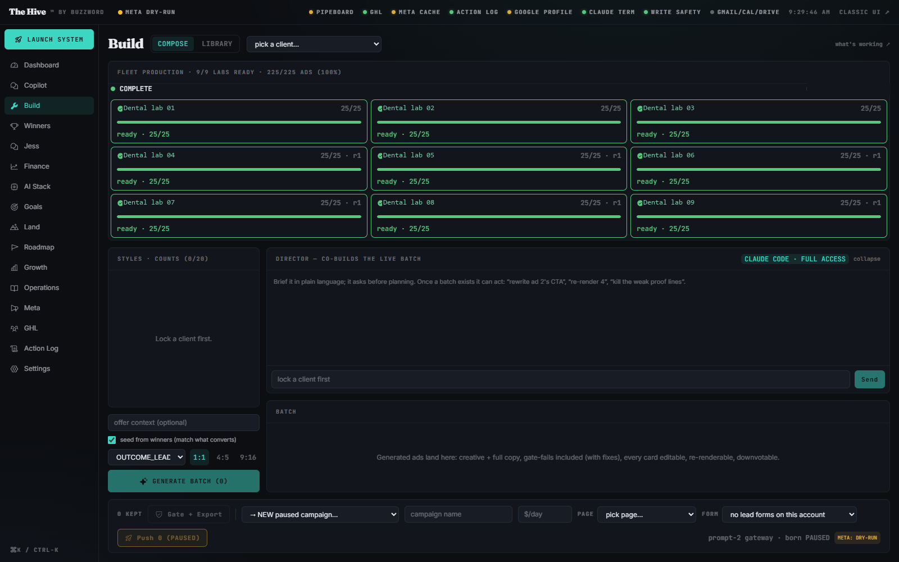This screenshot has height=562, width=899.
Task: Open the lead forms dropdown
Action: pos(789,514)
